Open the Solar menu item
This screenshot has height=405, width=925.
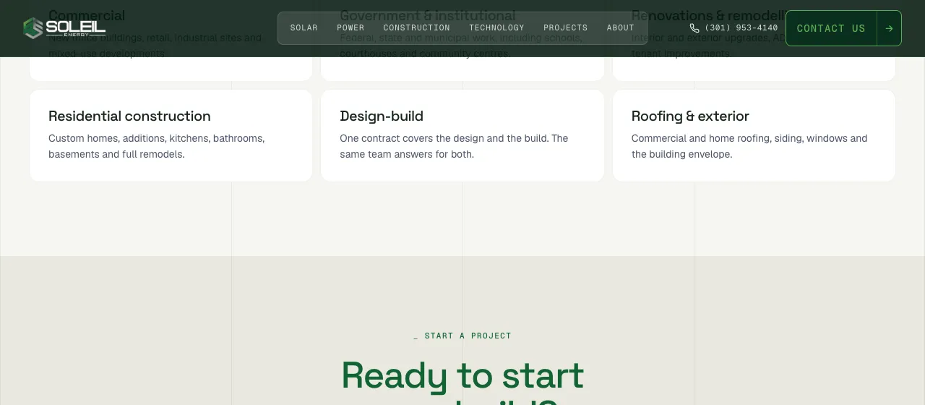pyautogui.click(x=304, y=28)
